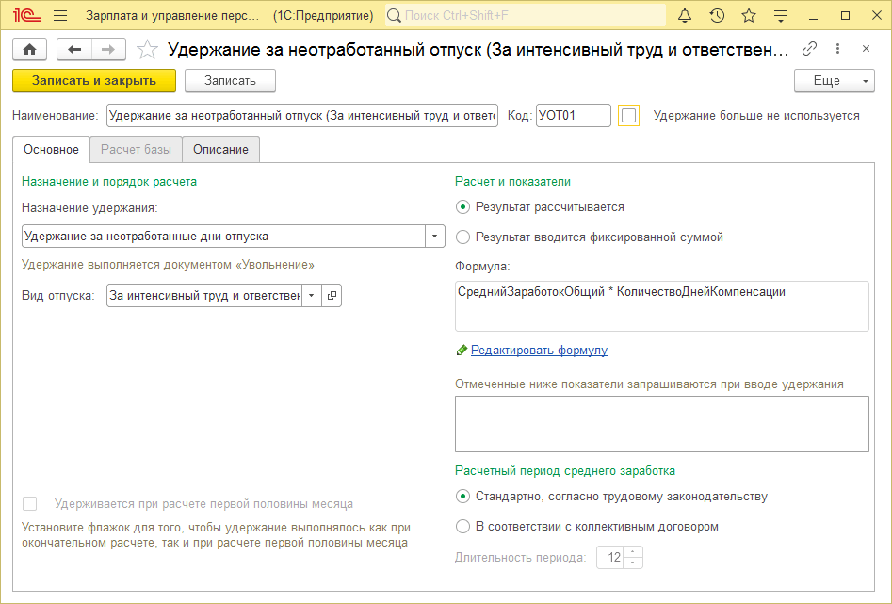892x604 pixels.
Task: Open the history clock icon
Action: click(x=717, y=15)
